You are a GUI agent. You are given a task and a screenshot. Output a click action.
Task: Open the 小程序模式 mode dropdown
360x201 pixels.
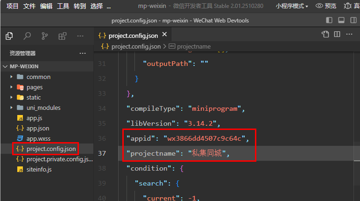[292, 6]
